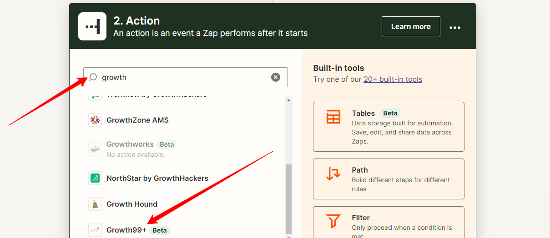Click the Beta badge next to Growth99+
The image size is (550, 238).
tap(160, 230)
